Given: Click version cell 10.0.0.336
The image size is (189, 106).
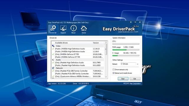Looking at the screenshot, I should [97, 76].
